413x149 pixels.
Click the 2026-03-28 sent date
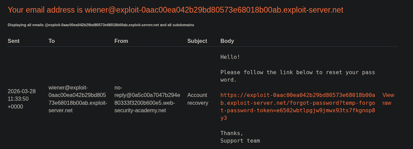click(x=22, y=91)
